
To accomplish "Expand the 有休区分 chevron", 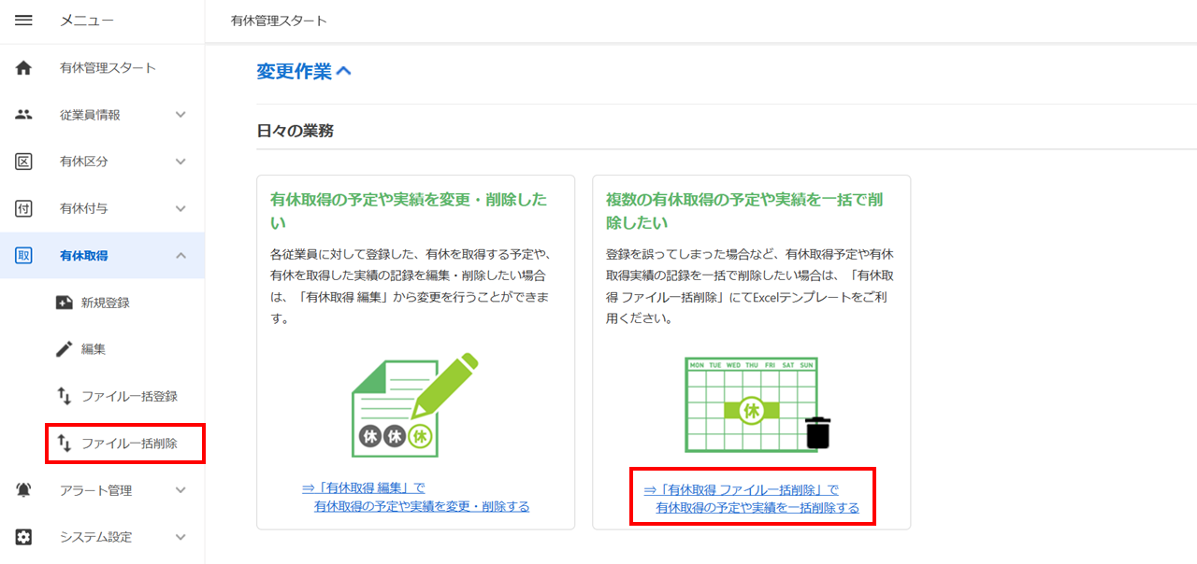I will (x=181, y=162).
